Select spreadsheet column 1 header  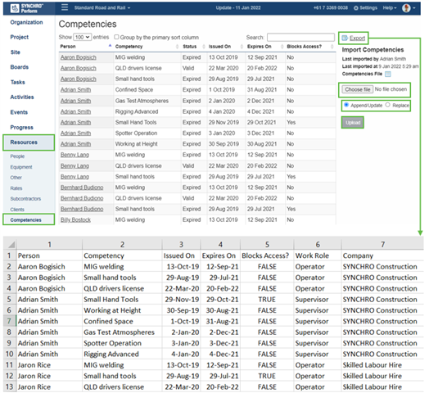pos(49,244)
